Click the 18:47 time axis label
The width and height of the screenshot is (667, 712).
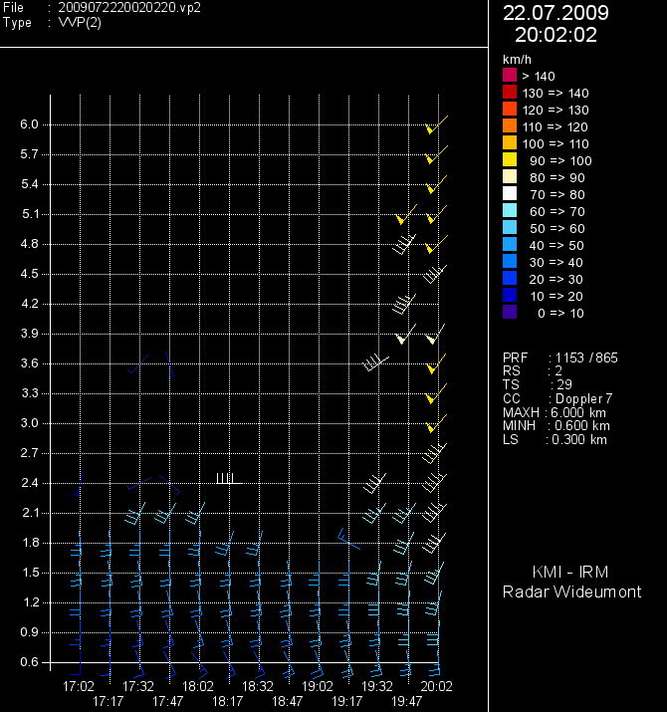(x=288, y=701)
